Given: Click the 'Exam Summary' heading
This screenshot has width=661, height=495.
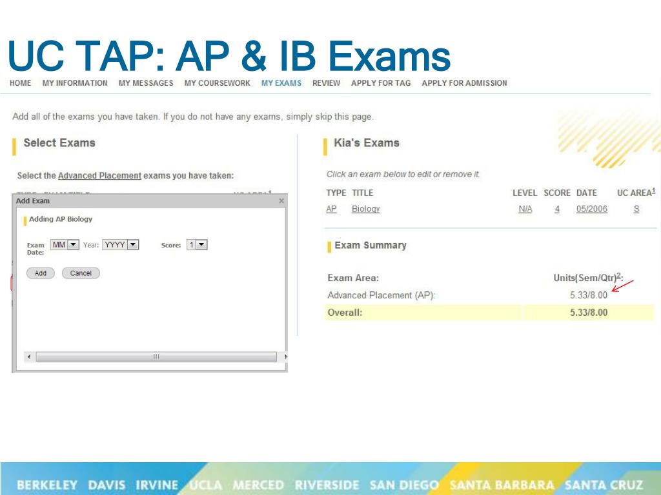Looking at the screenshot, I should pos(370,245).
